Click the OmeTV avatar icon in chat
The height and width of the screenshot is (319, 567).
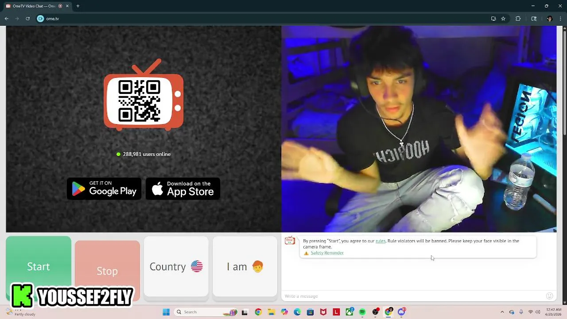point(290,241)
